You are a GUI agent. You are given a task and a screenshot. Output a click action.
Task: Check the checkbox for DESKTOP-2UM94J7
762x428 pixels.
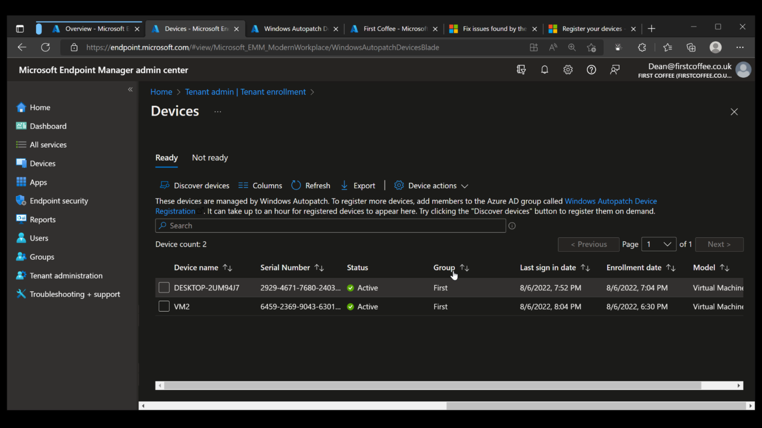(164, 287)
